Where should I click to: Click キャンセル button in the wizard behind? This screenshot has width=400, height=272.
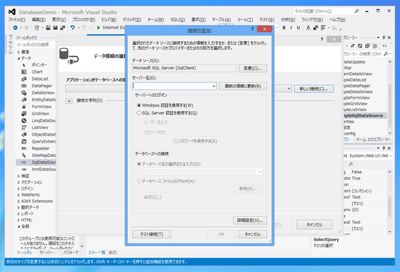(x=314, y=225)
